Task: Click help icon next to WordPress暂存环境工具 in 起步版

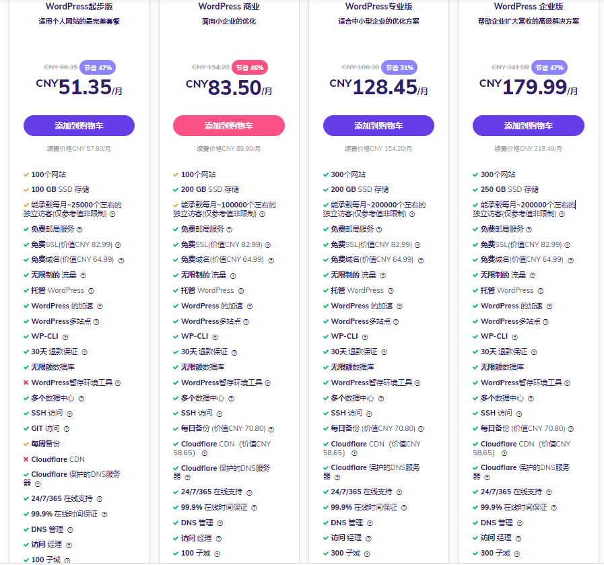Action: (118, 383)
